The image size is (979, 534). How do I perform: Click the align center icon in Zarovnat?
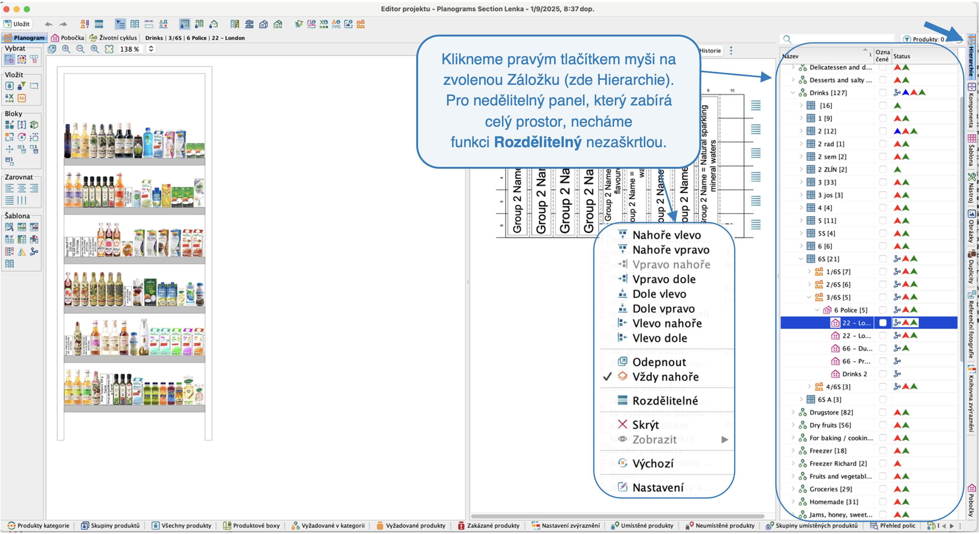pyautogui.click(x=22, y=188)
